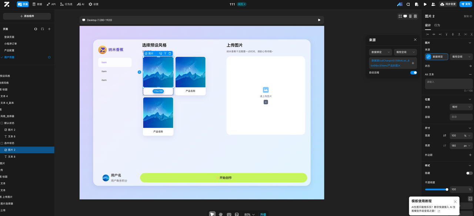Delete the selected image via trash icon

click(170, 54)
